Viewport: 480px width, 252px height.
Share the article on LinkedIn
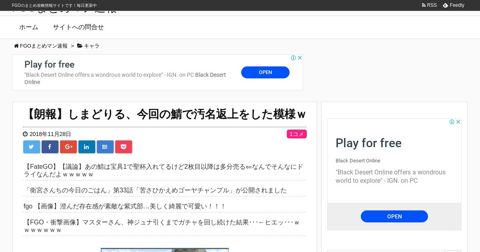[87, 147]
